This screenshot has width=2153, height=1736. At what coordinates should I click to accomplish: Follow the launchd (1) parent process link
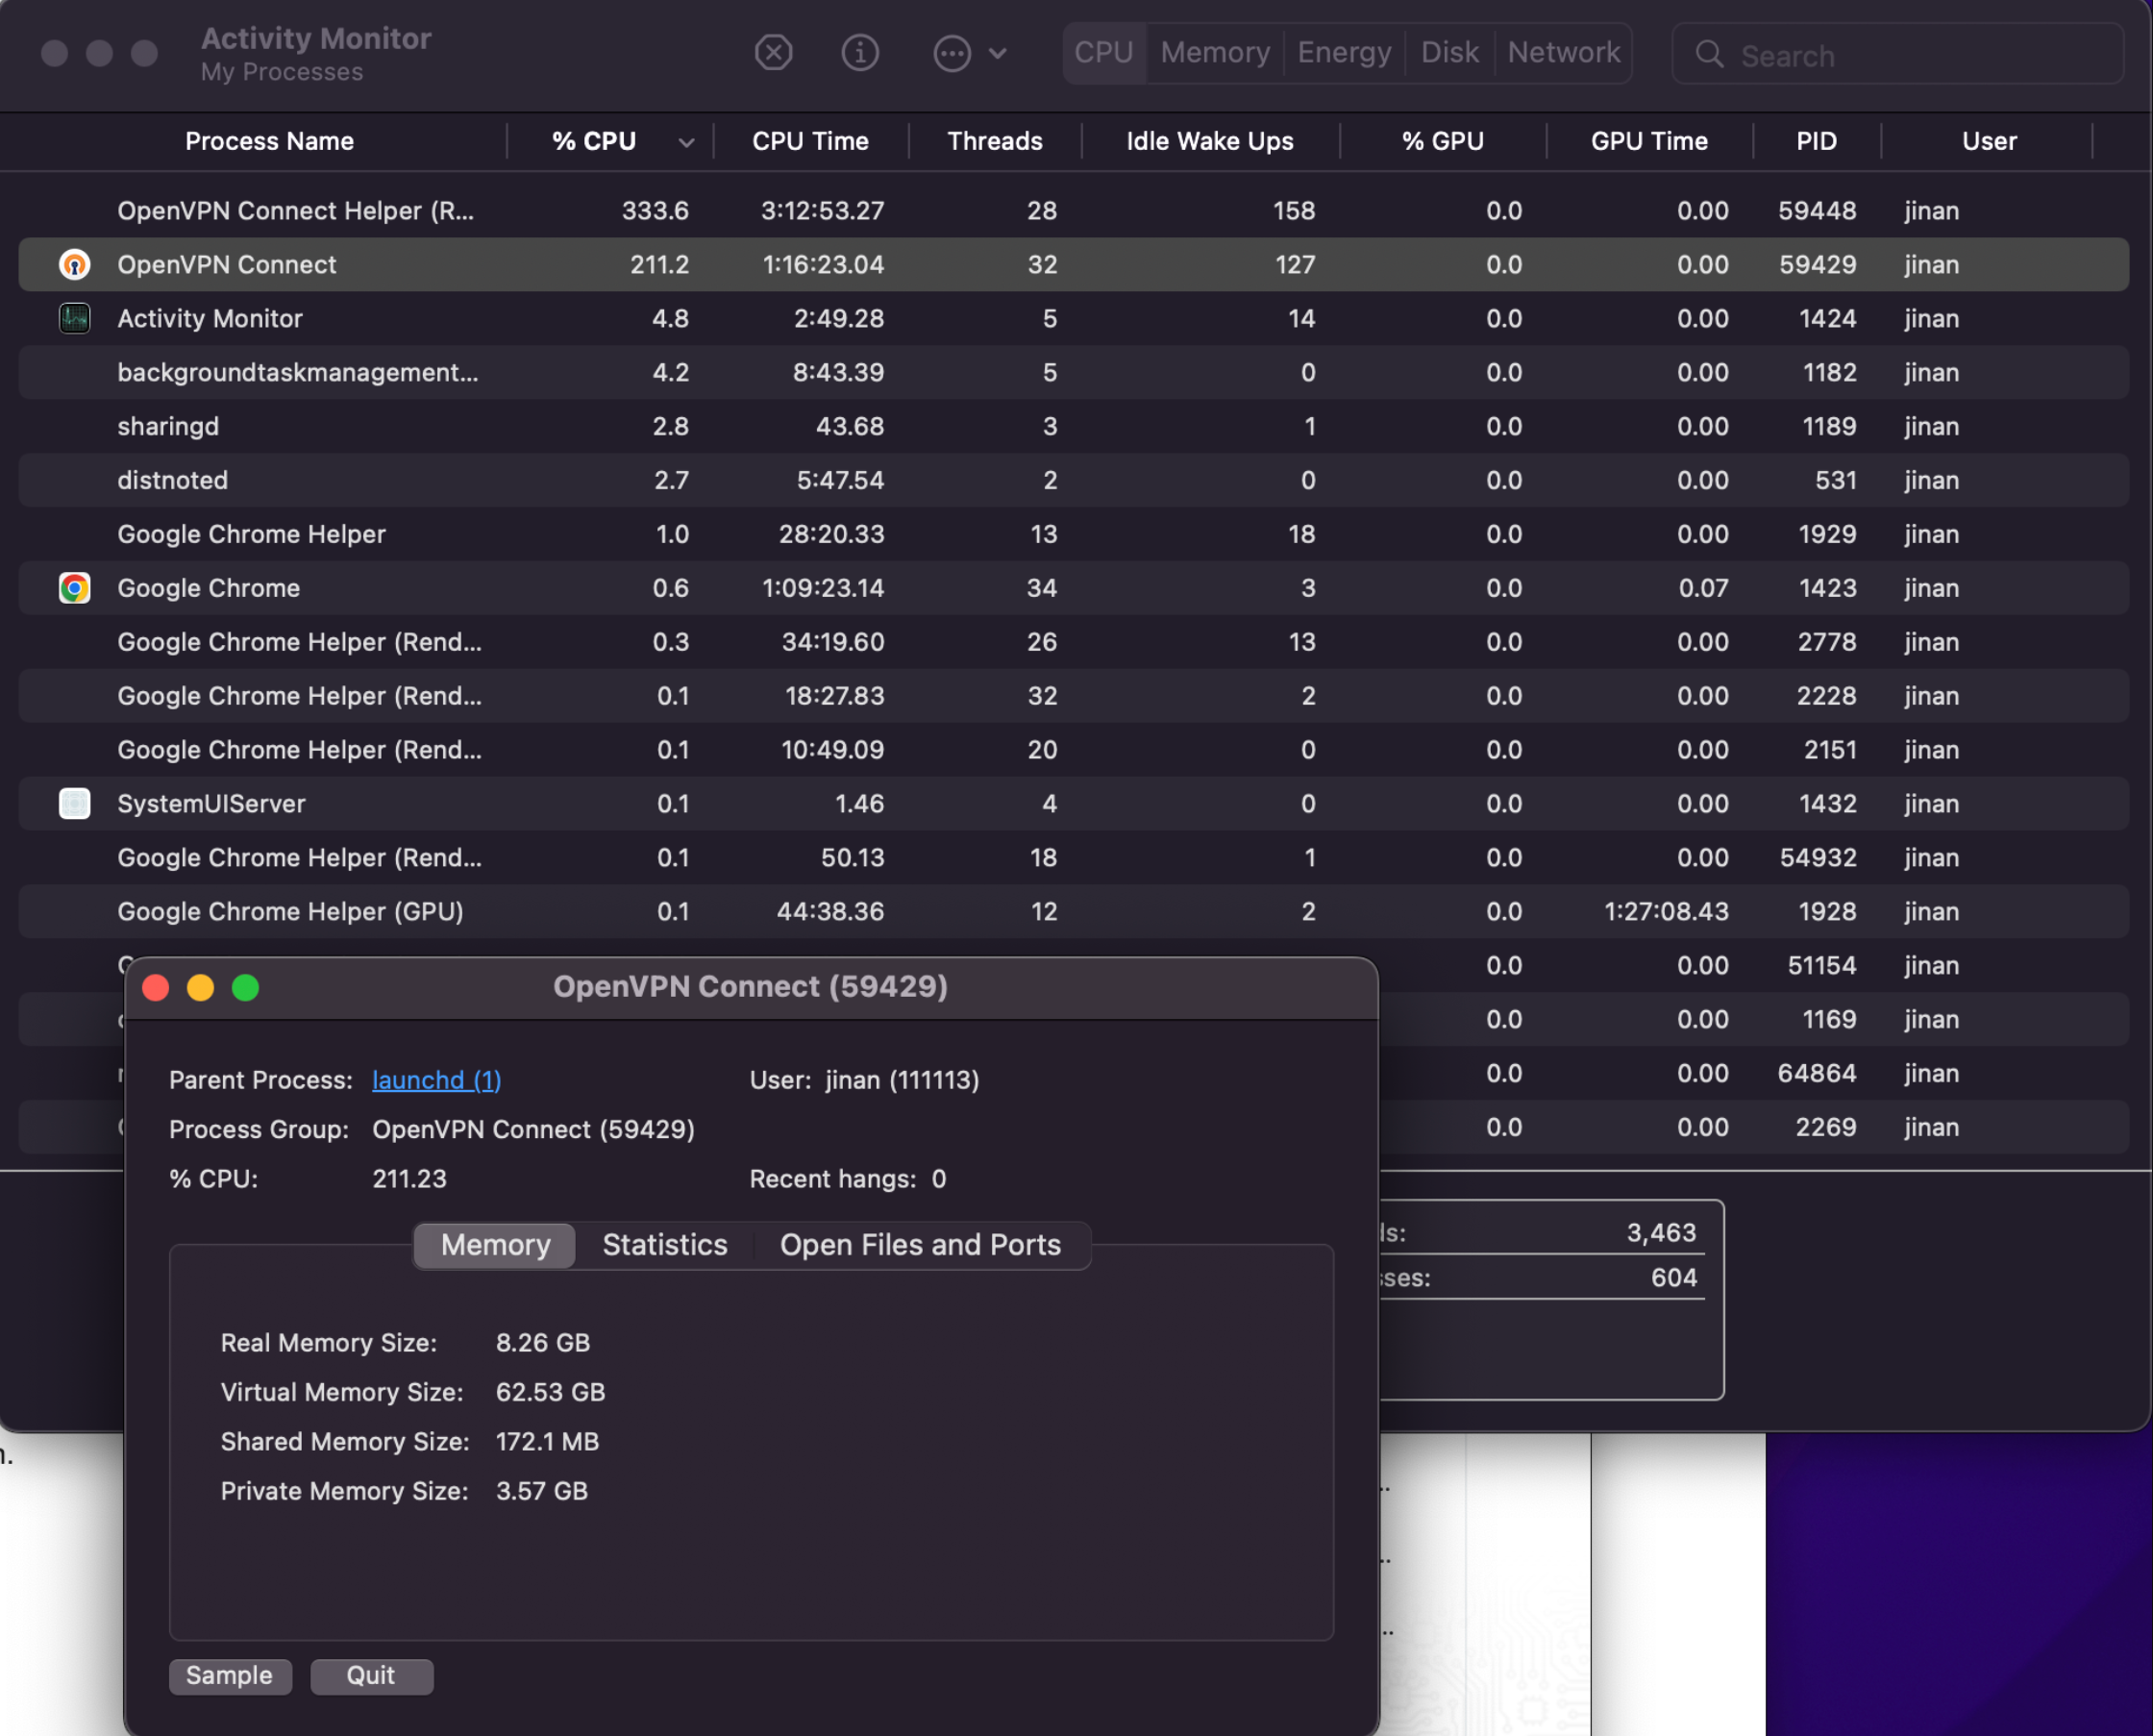pyautogui.click(x=436, y=1080)
